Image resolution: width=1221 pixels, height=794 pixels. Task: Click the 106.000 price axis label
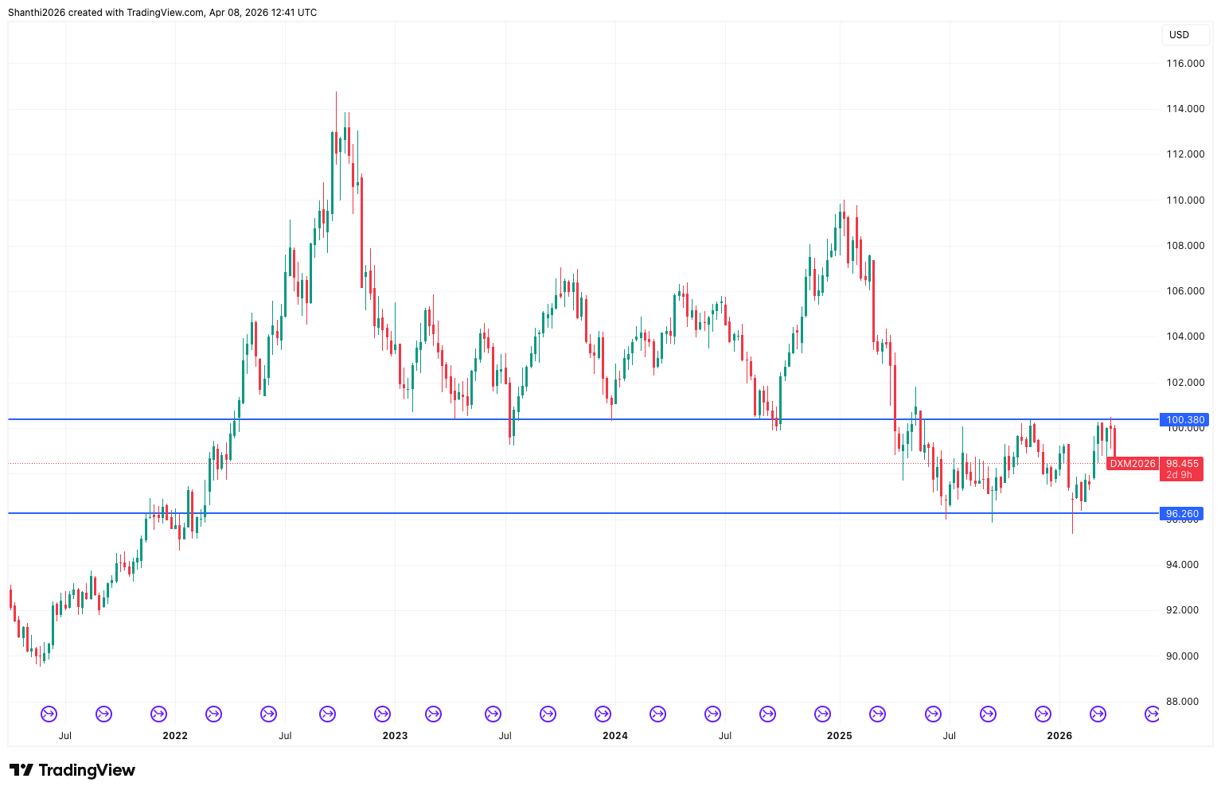point(1185,291)
